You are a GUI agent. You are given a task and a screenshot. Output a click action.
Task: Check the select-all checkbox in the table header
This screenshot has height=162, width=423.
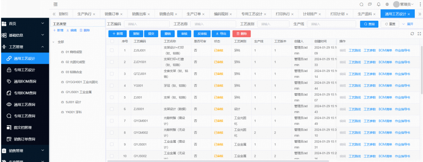(112, 41)
